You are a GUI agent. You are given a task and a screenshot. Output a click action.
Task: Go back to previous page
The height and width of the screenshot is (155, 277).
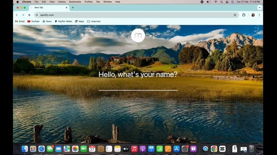pos(17,15)
